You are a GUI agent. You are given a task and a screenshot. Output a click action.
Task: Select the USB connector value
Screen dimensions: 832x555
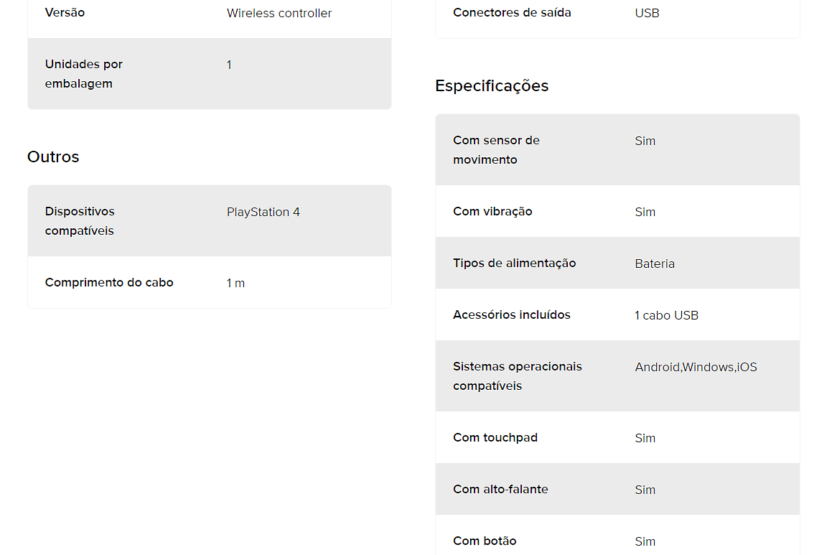pyautogui.click(x=647, y=13)
